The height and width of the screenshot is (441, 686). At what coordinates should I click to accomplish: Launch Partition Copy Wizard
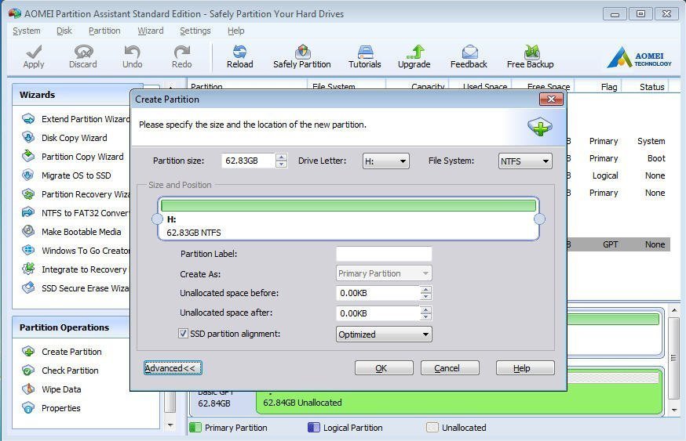click(x=73, y=157)
